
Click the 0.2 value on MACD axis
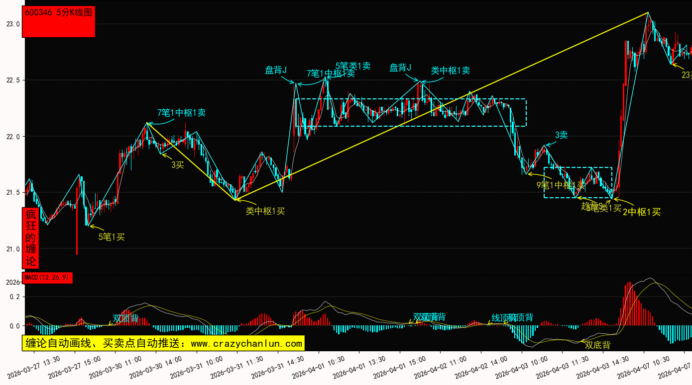[14, 297]
